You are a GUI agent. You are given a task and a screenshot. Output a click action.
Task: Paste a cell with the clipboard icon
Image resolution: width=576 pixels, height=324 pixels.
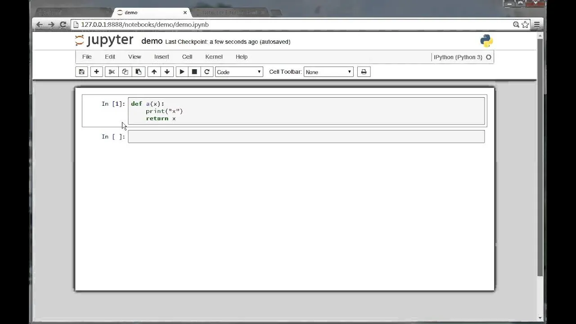[138, 72]
